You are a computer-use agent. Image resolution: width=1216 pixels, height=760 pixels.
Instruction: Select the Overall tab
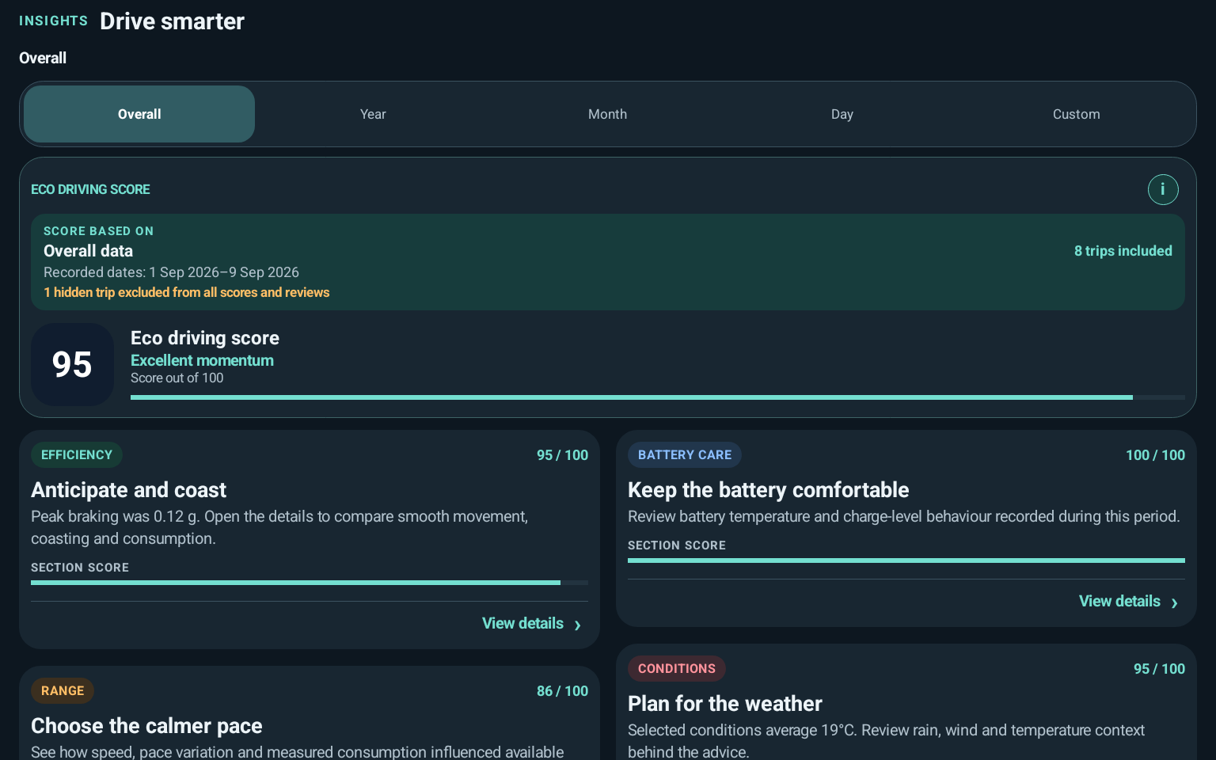coord(139,114)
